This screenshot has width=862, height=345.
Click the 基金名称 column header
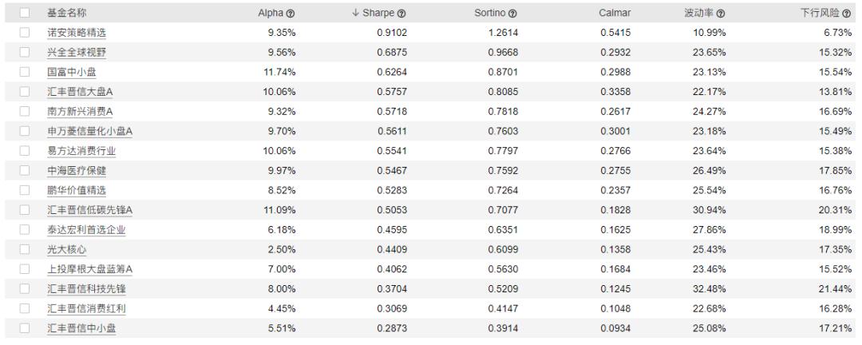pos(67,14)
